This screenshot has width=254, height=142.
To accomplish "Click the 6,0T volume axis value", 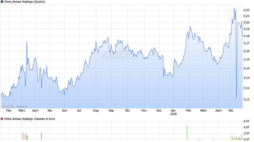I will pyautogui.click(x=246, y=121).
